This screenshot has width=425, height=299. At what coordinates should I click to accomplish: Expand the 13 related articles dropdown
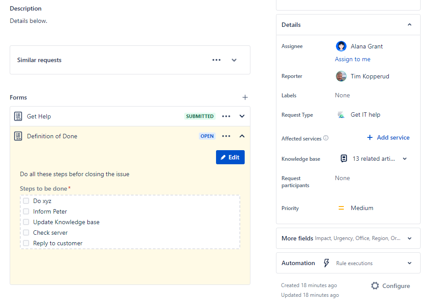[405, 159]
